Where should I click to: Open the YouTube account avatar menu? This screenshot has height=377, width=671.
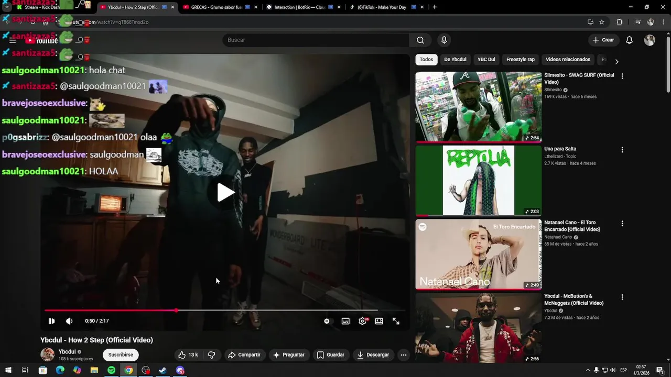click(650, 40)
